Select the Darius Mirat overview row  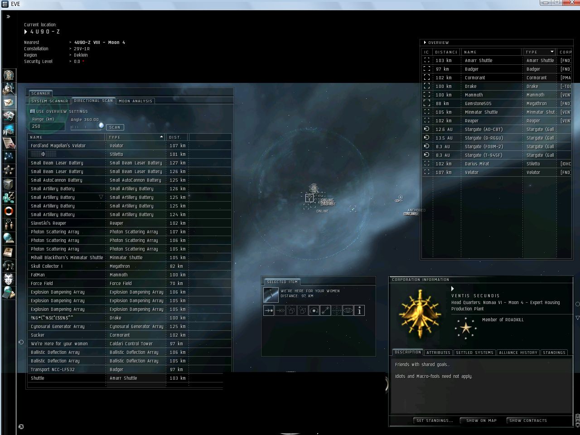[497, 164]
